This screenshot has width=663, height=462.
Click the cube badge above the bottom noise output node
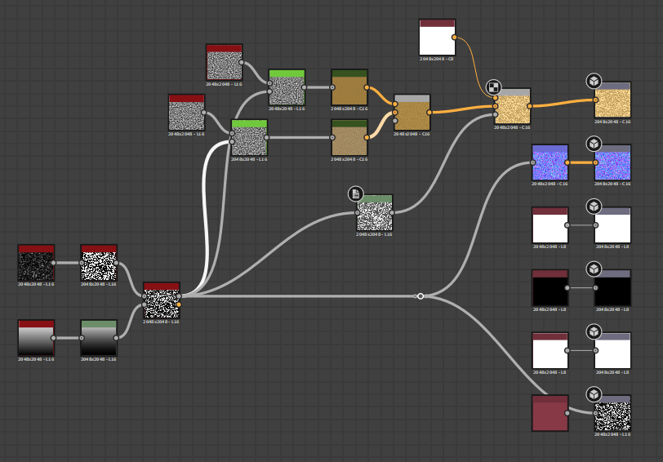point(594,394)
